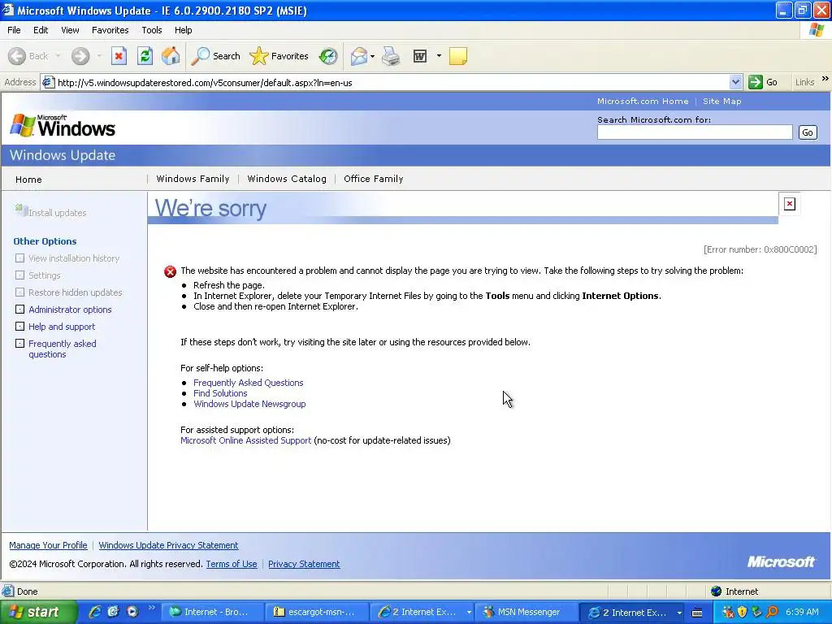Open the Search toolbar button
The image size is (832, 624).
(x=215, y=56)
